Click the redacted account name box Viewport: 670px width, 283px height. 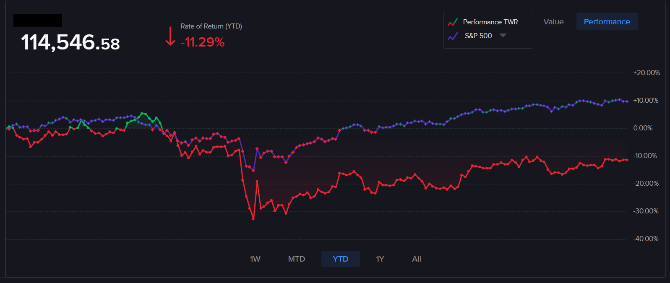(37, 21)
